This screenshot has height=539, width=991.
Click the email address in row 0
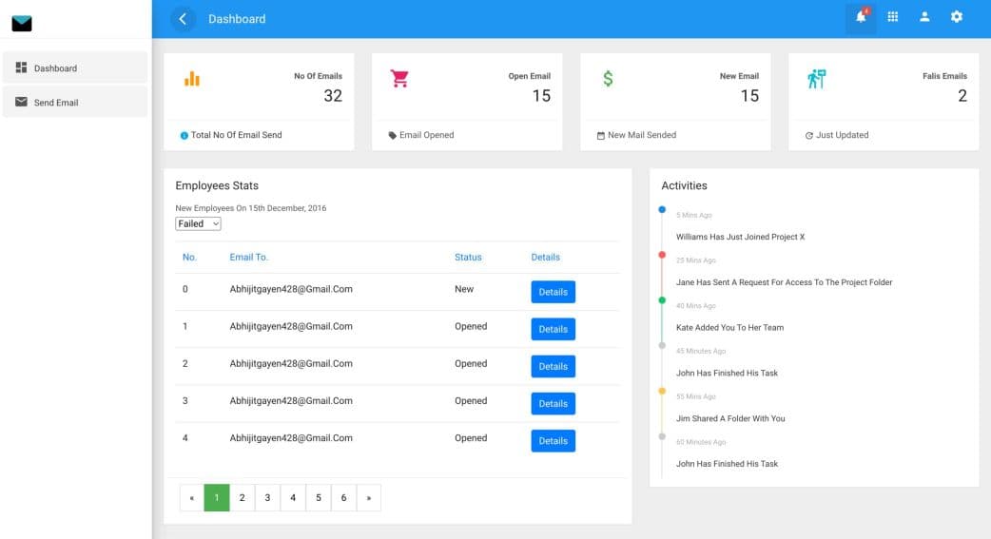click(x=291, y=289)
